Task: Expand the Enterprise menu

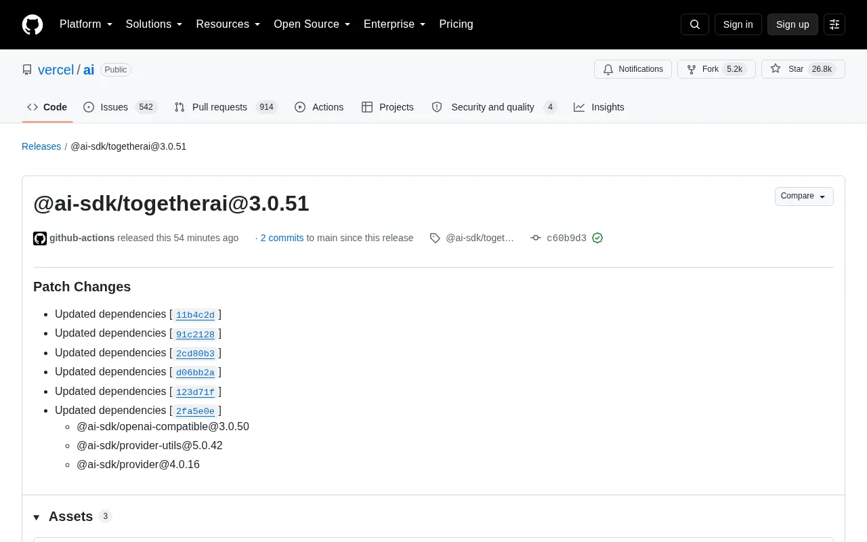Action: [x=395, y=24]
